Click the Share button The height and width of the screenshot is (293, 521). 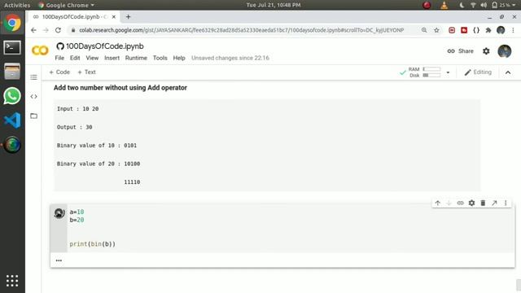460,51
